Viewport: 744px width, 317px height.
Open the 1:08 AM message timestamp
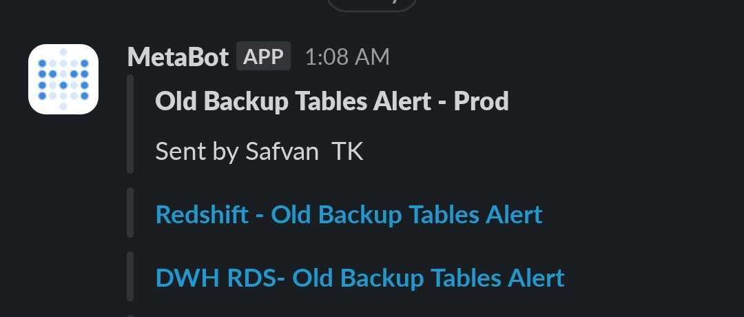(x=347, y=57)
